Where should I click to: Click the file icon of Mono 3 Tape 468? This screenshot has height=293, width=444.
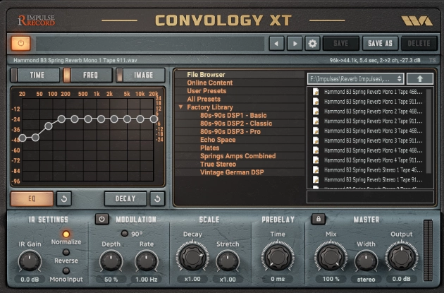coord(316,131)
